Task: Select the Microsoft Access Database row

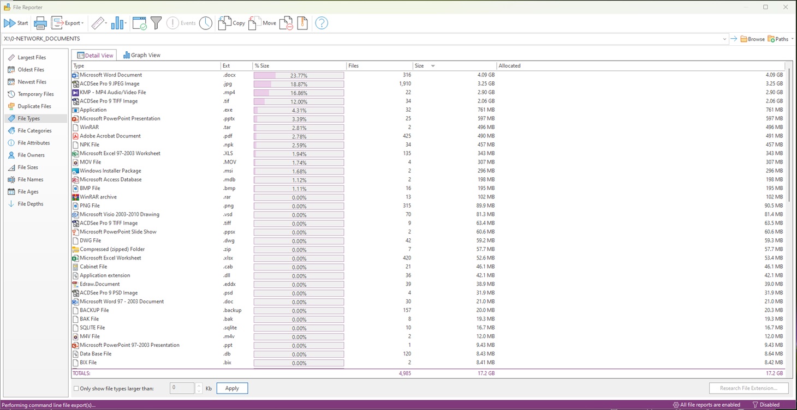Action: pyautogui.click(x=429, y=179)
